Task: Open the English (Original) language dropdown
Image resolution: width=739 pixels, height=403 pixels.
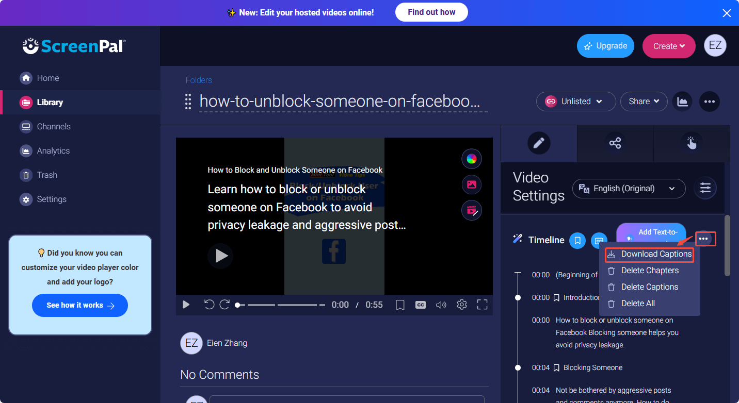Action: pyautogui.click(x=629, y=189)
